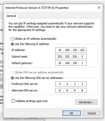Cancel the IPv4 properties dialog
This screenshot has height=121, width=105.
tap(92, 113)
